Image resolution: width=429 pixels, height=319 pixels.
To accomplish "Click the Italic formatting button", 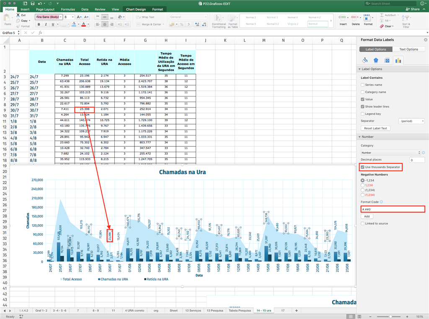I will coord(47,24).
